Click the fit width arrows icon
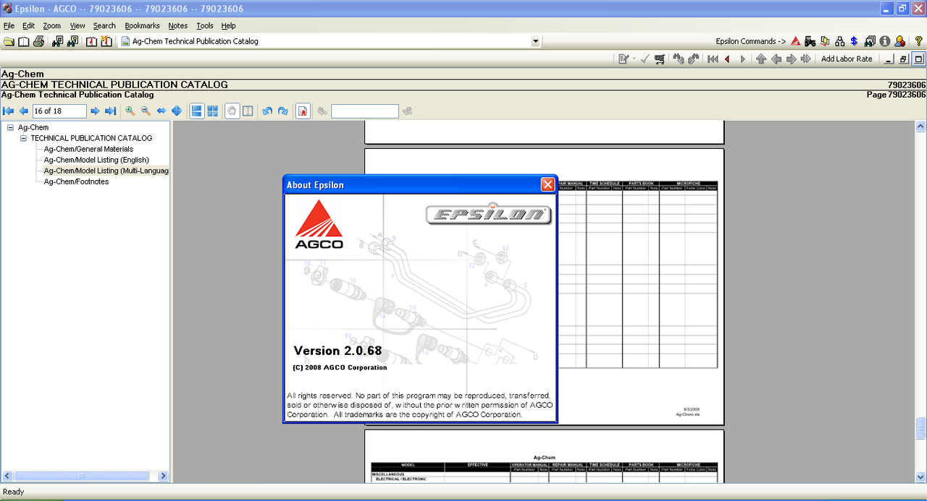This screenshot has height=501, width=927. [162, 111]
